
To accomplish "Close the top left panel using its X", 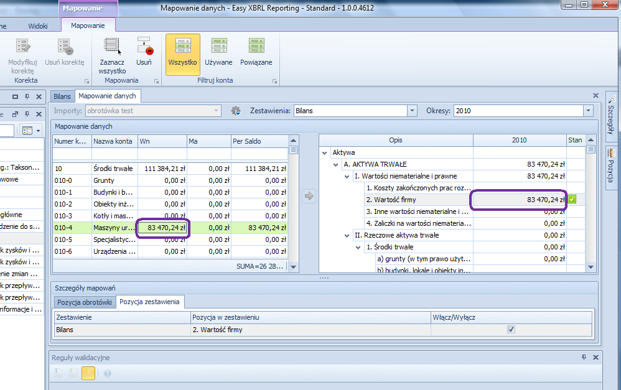I will pos(39,96).
